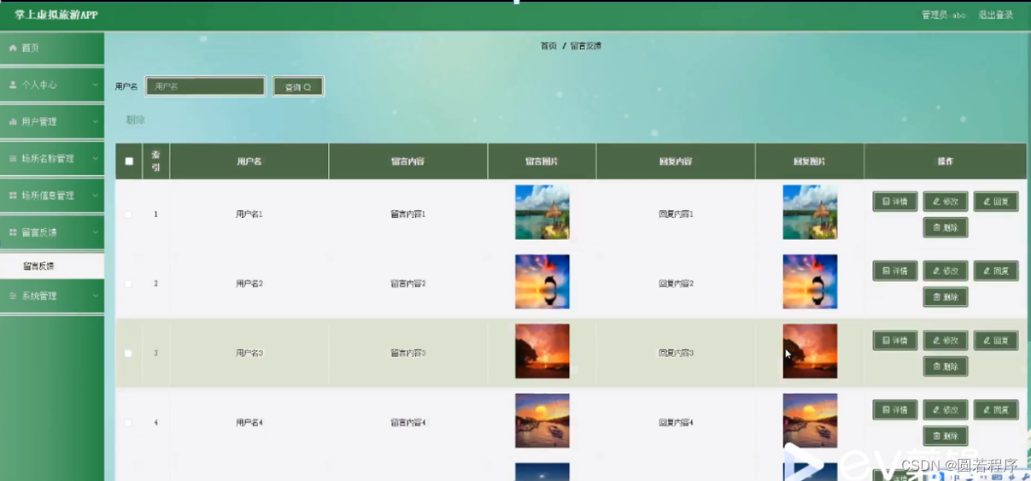Click the 留言内容1 cell text
1031x481 pixels.
[x=408, y=214]
